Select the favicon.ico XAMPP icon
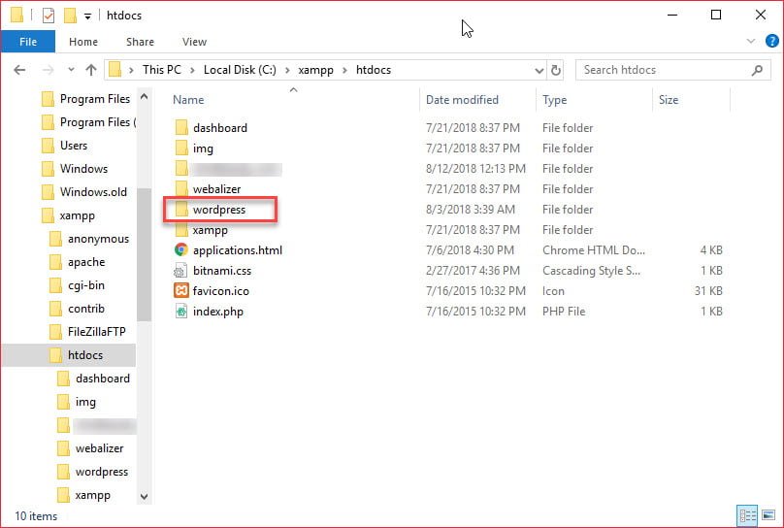This screenshot has height=528, width=784. 180,291
